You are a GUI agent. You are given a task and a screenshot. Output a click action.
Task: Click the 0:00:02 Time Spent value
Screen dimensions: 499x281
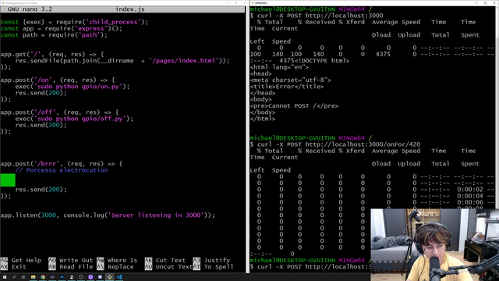click(470, 190)
